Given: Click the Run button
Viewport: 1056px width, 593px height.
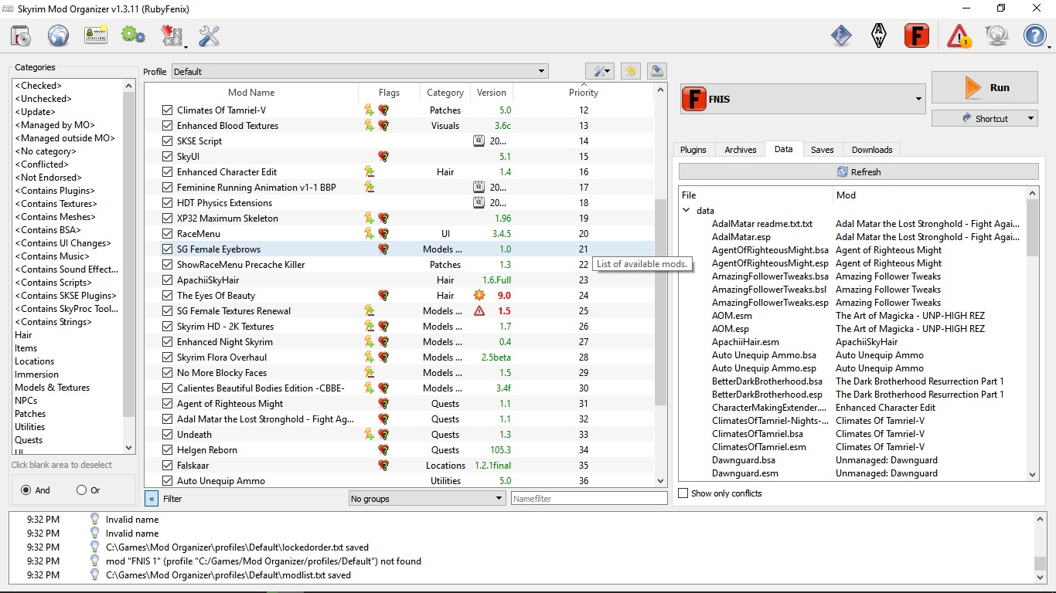Looking at the screenshot, I should 985,87.
